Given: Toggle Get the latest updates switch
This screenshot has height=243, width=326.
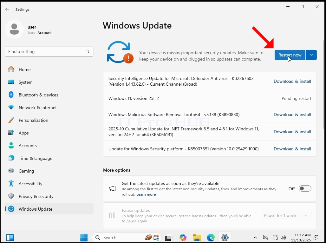Looking at the screenshot, I should [x=305, y=188].
